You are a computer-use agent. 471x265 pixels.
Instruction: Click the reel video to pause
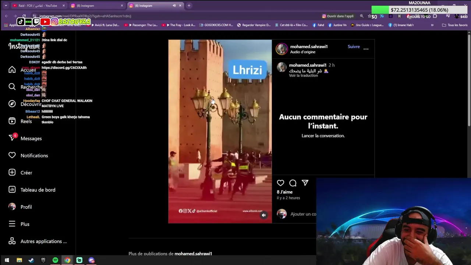(x=220, y=131)
